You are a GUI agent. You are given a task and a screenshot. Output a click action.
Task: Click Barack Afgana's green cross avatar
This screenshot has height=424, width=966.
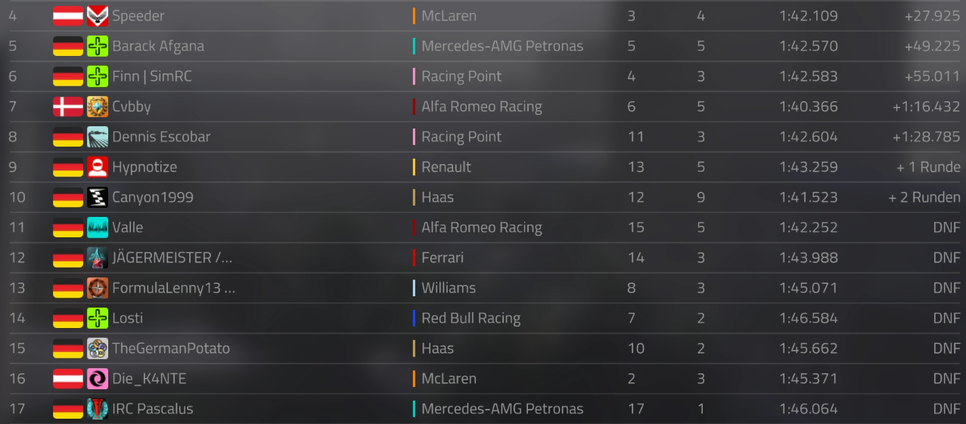pyautogui.click(x=98, y=46)
